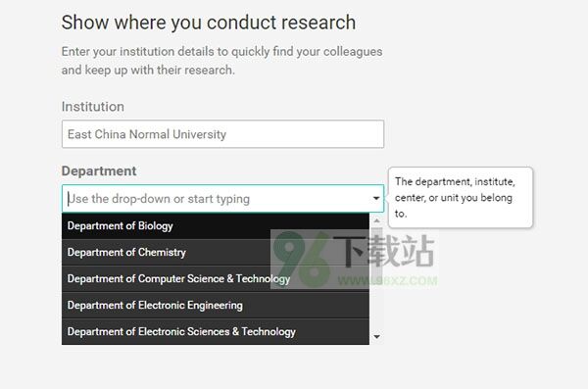Image resolution: width=588 pixels, height=389 pixels.
Task: Click the department list scrollbar track
Action: (x=377, y=278)
